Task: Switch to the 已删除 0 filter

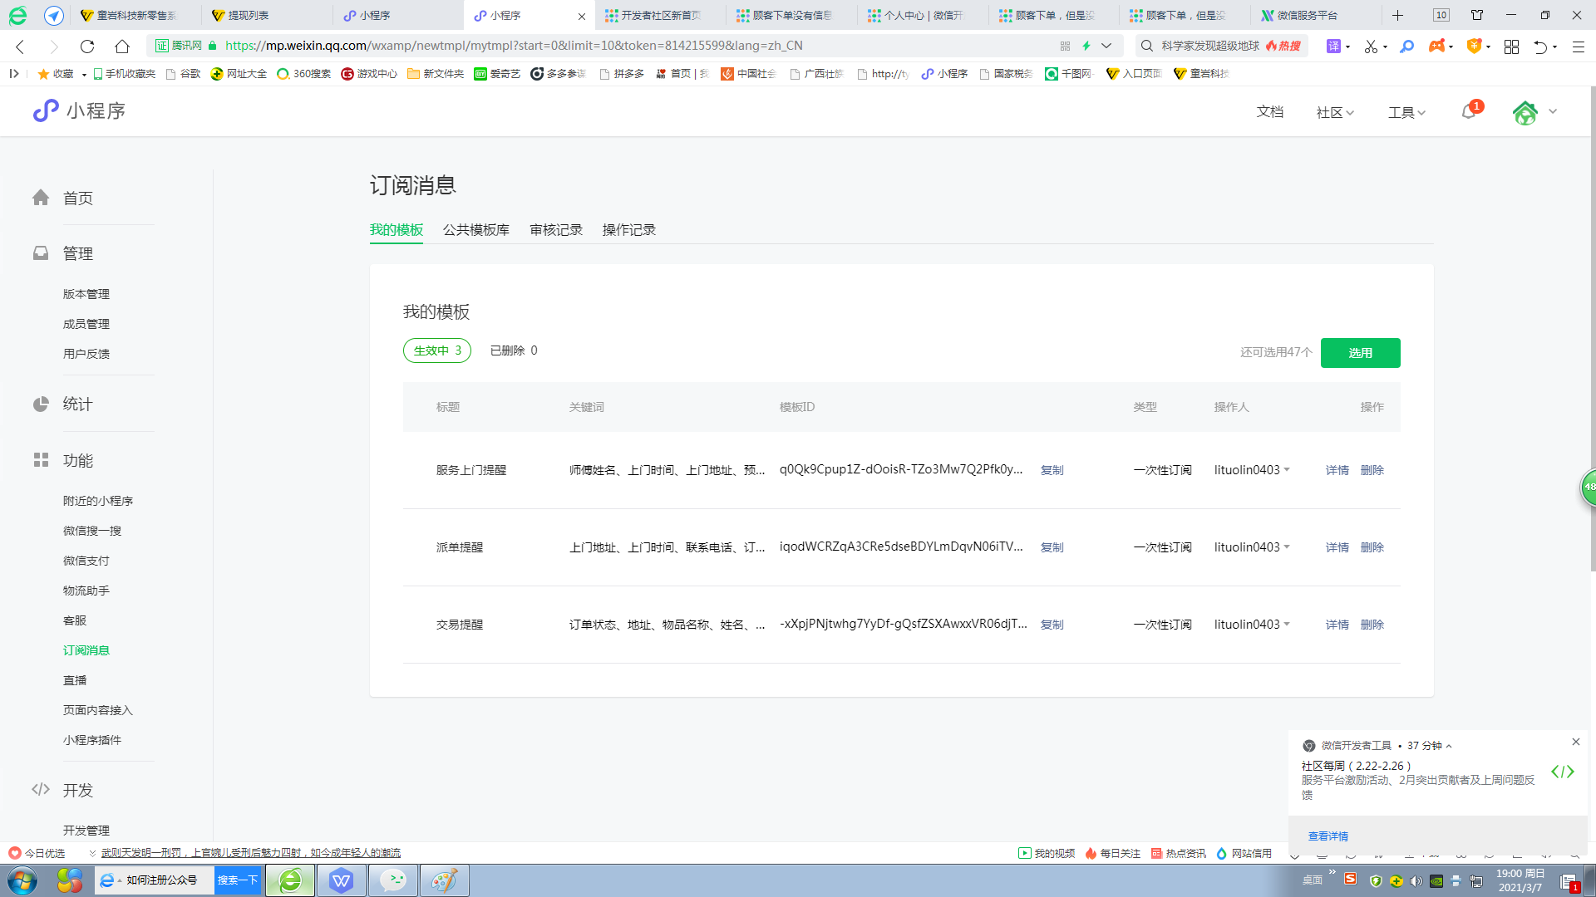Action: click(514, 350)
